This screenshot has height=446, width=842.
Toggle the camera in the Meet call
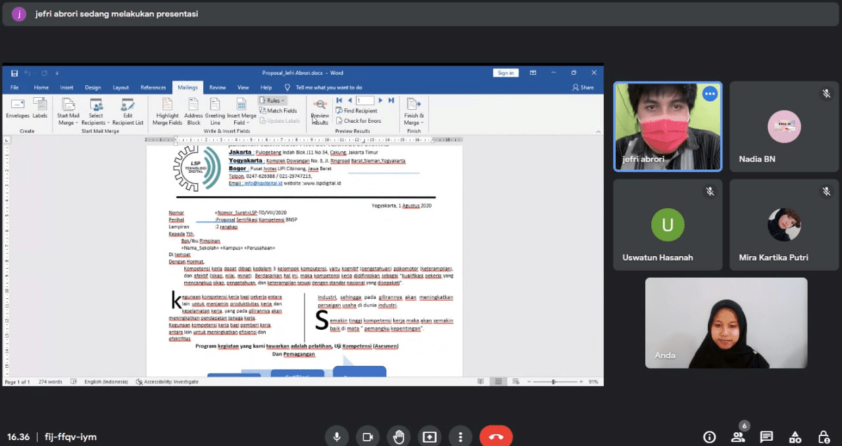368,437
